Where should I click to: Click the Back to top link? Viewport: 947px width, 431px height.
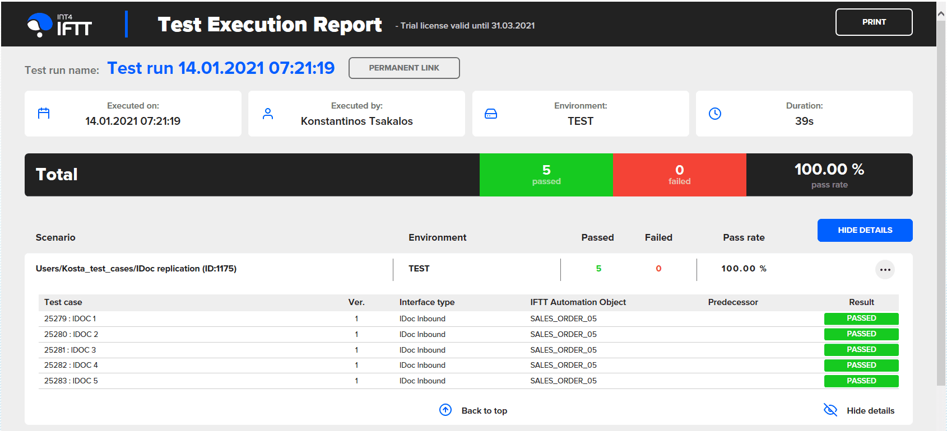coord(484,411)
